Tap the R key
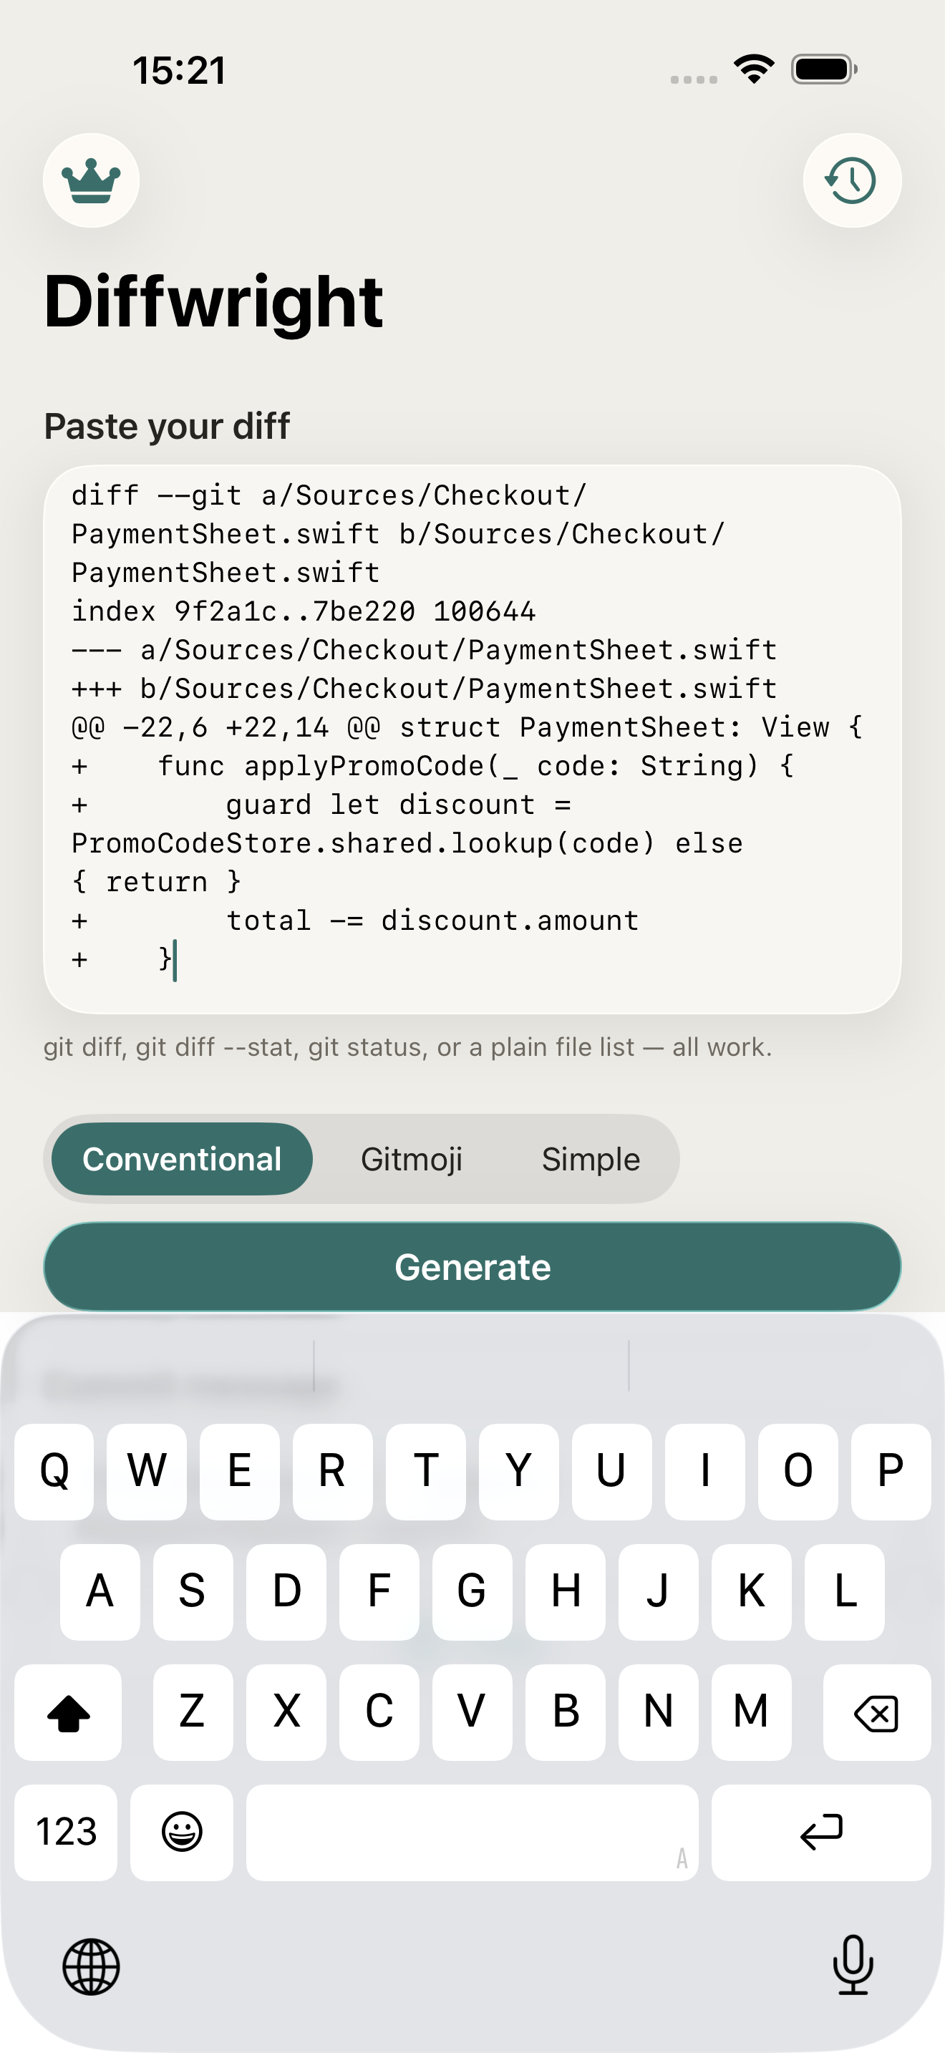Viewport: 945px width, 2053px height. [x=332, y=1471]
